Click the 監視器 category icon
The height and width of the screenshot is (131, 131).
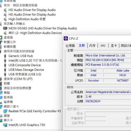1,97
